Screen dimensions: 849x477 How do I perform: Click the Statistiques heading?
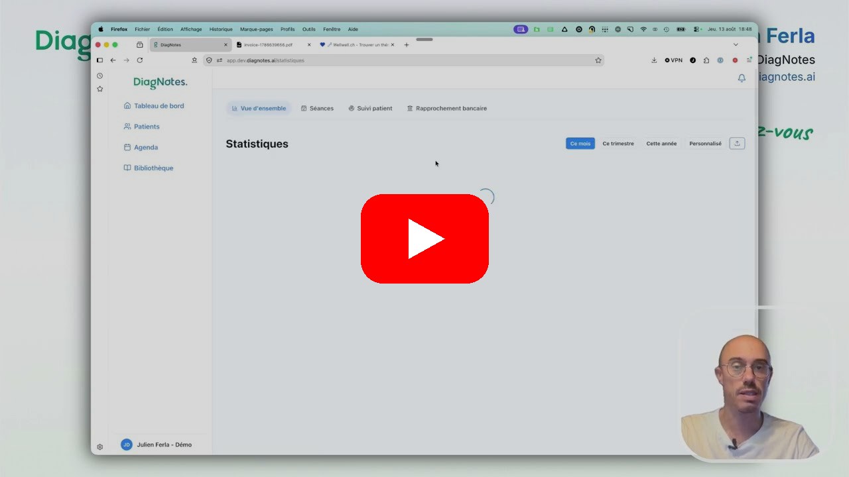coord(257,144)
